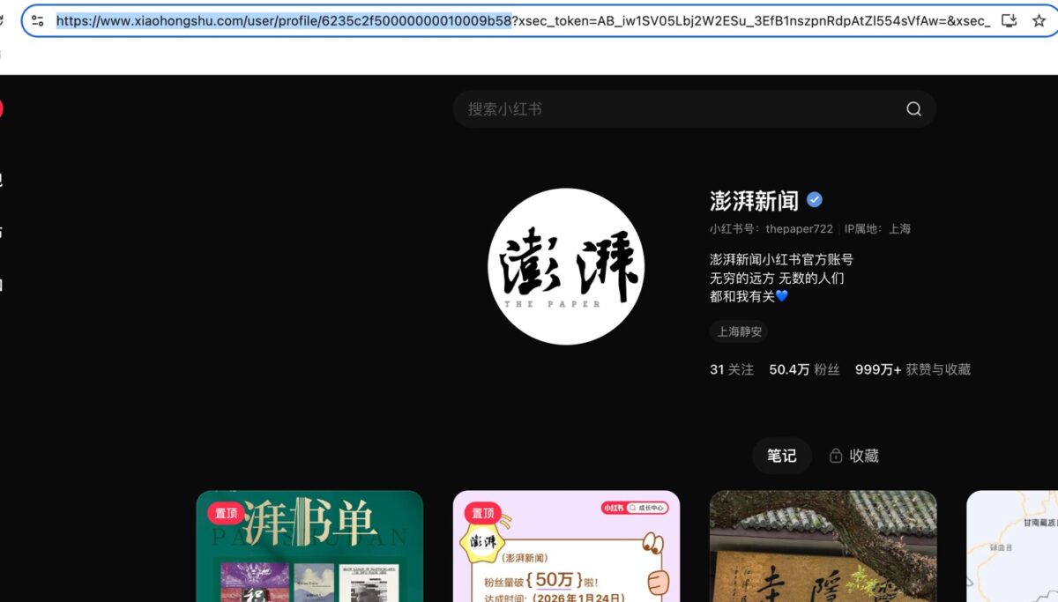This screenshot has width=1058, height=602.
Task: Click the 澎湃新闻小红书官方账号 bio line
Action: click(x=781, y=259)
